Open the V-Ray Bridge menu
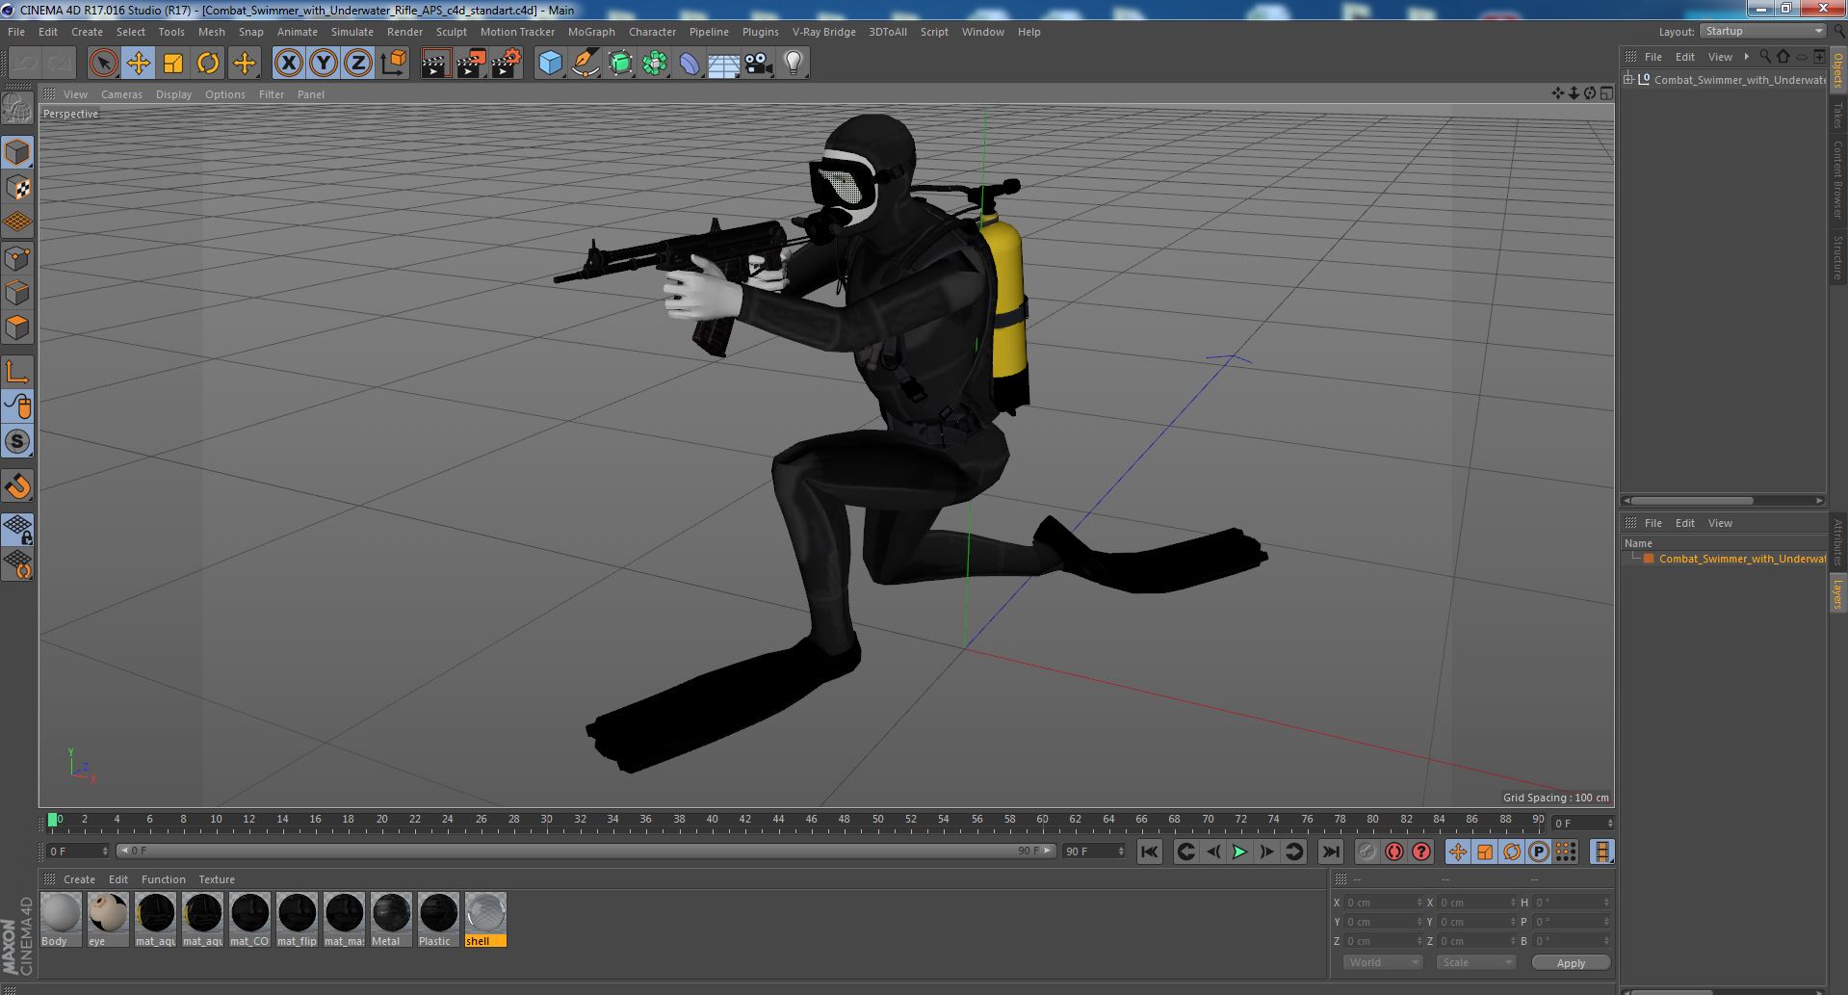This screenshot has height=995, width=1848. point(823,32)
